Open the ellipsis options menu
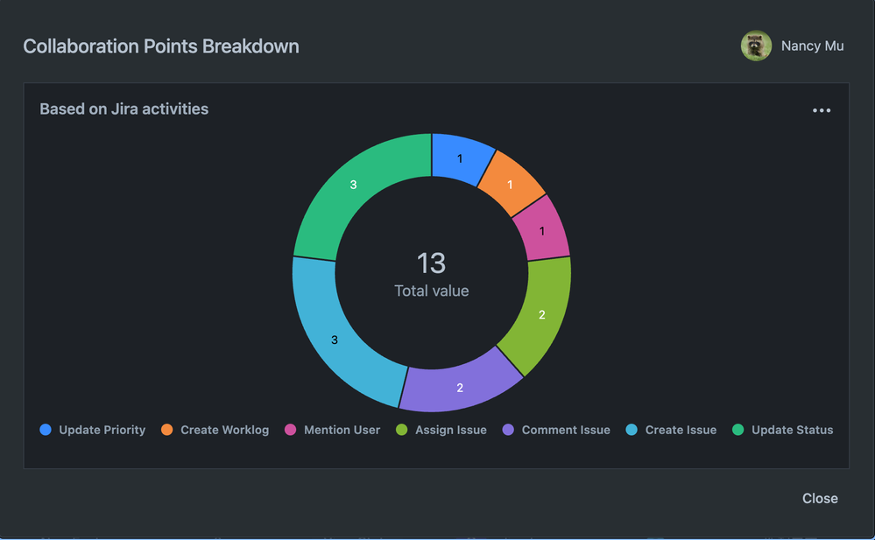The image size is (875, 540). coord(821,109)
